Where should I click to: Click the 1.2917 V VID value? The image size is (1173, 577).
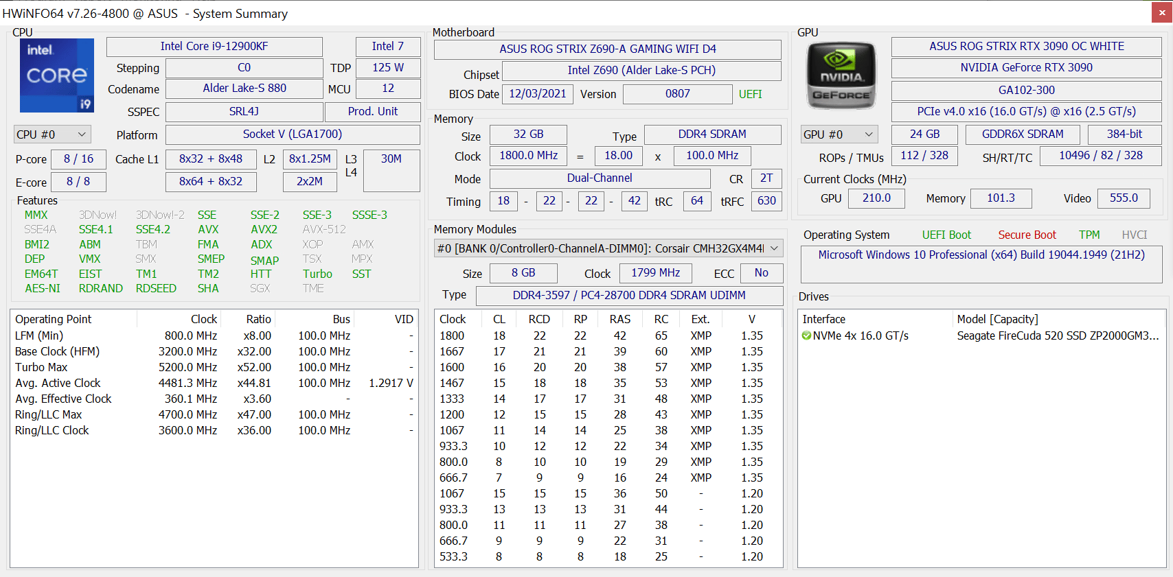(x=391, y=384)
